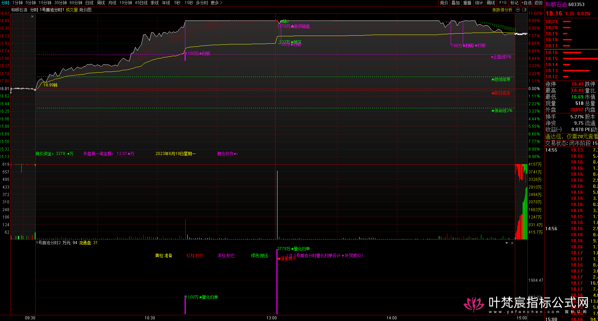Click the 最低 16.69 low value
This screenshot has height=321, width=598.
click(577, 97)
